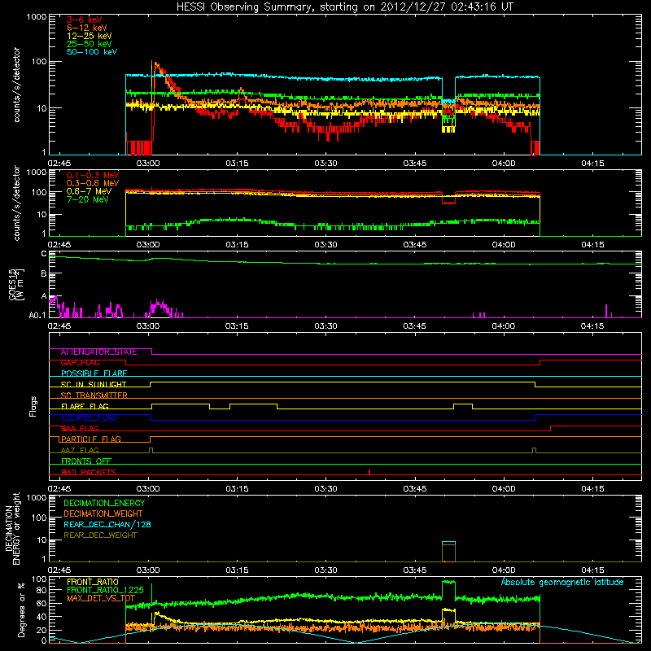This screenshot has width=651, height=651.
Task: Select the 0.1-0.3 MeV legend label
Action: [x=93, y=175]
